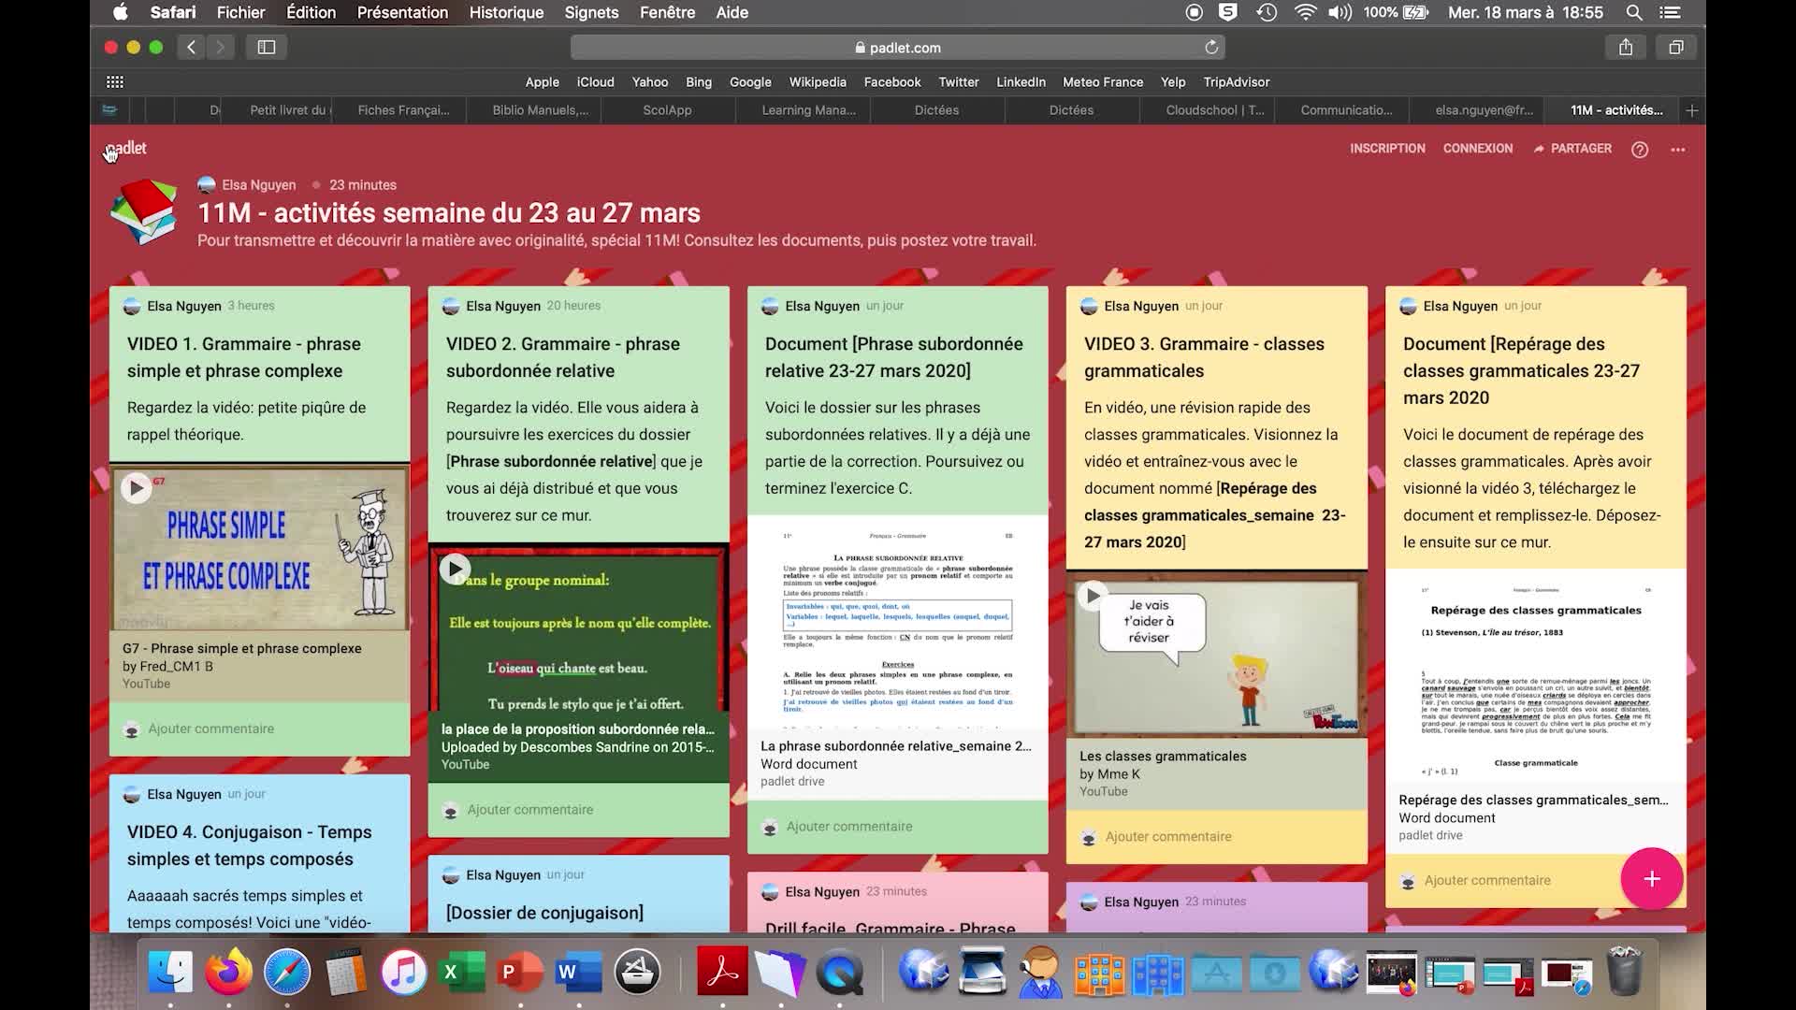The height and width of the screenshot is (1010, 1796).
Task: Click the padlet.com address bar
Action: 896,48
